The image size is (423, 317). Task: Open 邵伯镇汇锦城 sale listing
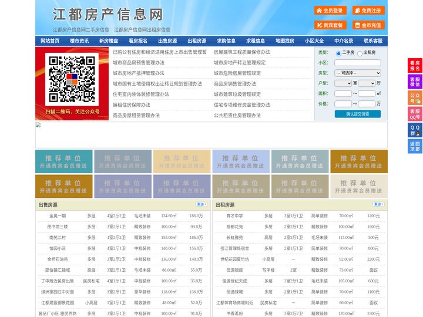pyautogui.click(x=58, y=270)
